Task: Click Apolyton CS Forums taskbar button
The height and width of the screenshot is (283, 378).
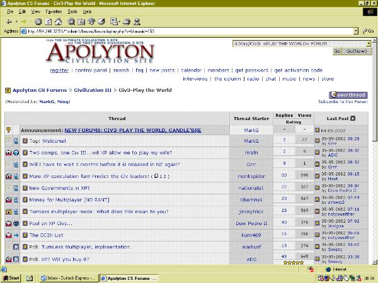Action: click(x=129, y=278)
